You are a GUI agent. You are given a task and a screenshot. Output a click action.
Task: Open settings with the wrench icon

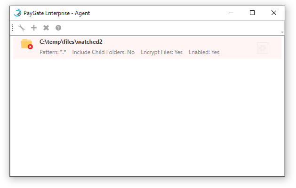point(22,28)
